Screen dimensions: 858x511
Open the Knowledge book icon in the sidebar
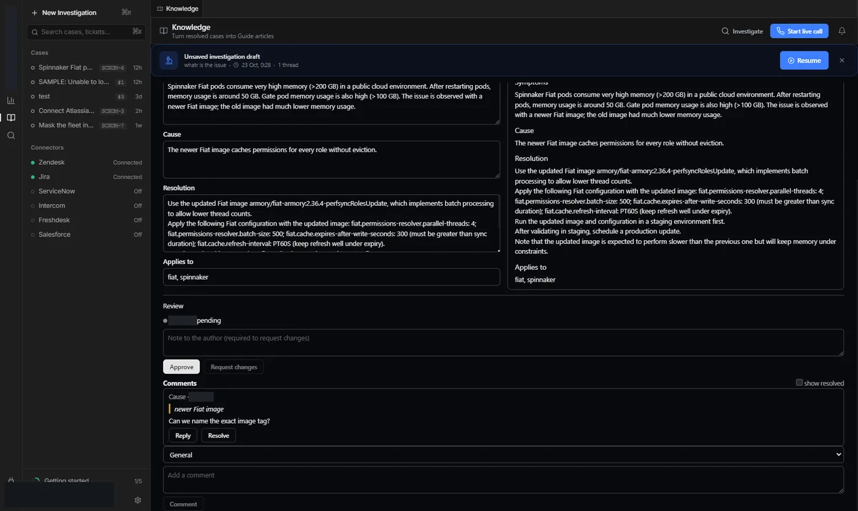coord(11,118)
